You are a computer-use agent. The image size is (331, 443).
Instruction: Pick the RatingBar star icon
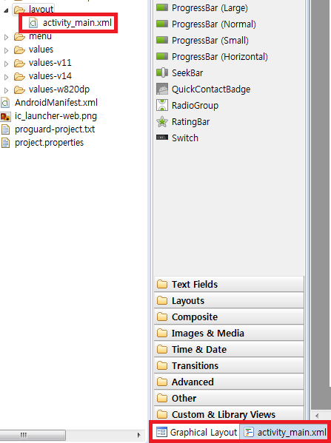pos(162,122)
